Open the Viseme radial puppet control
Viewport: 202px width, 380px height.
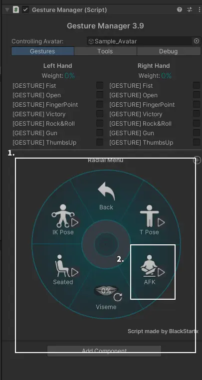click(x=106, y=297)
